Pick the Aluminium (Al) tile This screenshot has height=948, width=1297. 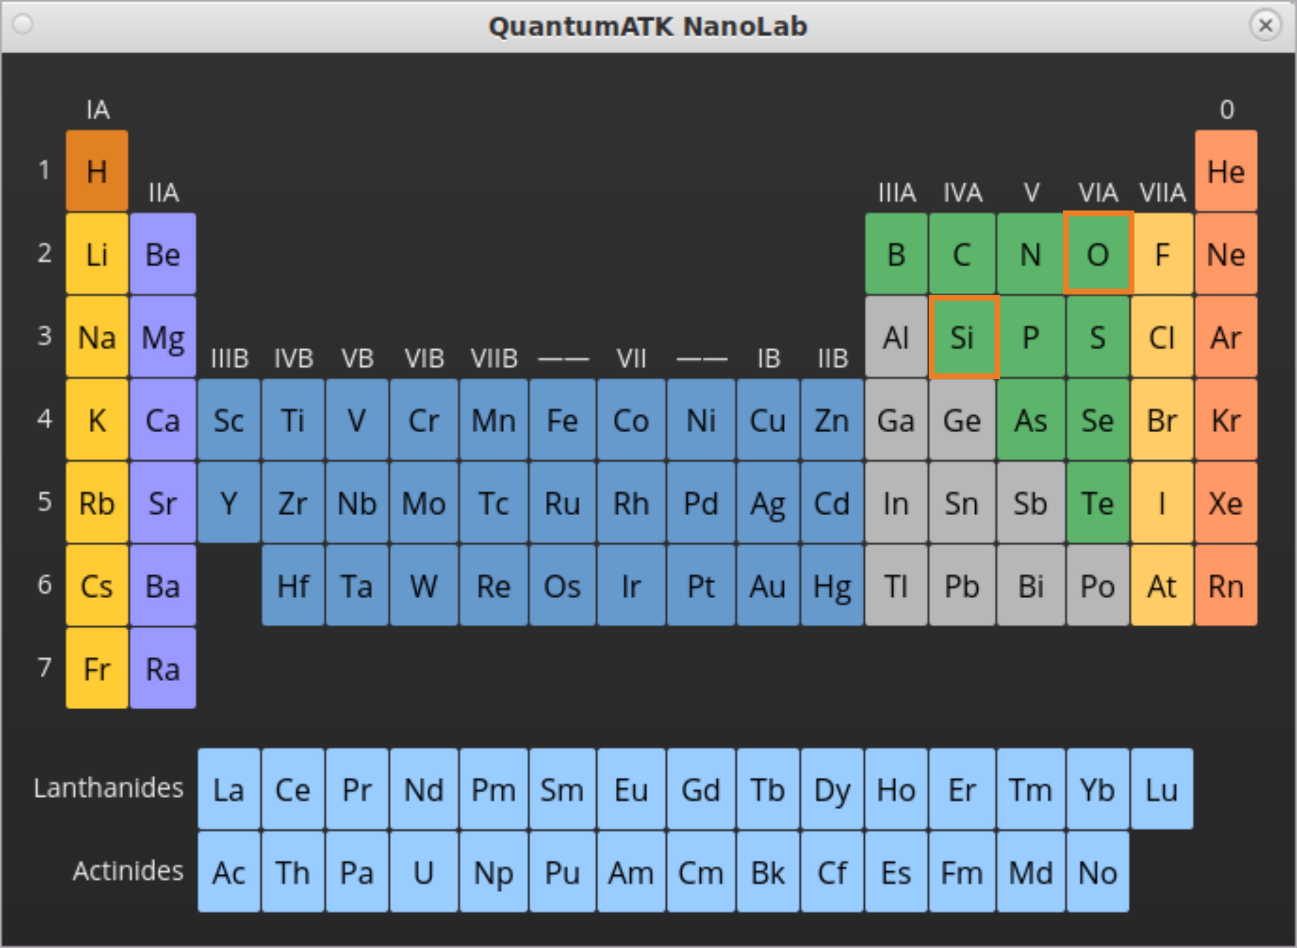click(x=896, y=337)
